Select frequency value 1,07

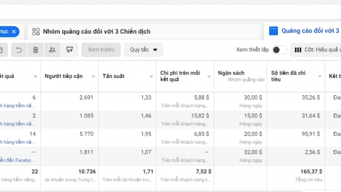tap(146, 152)
